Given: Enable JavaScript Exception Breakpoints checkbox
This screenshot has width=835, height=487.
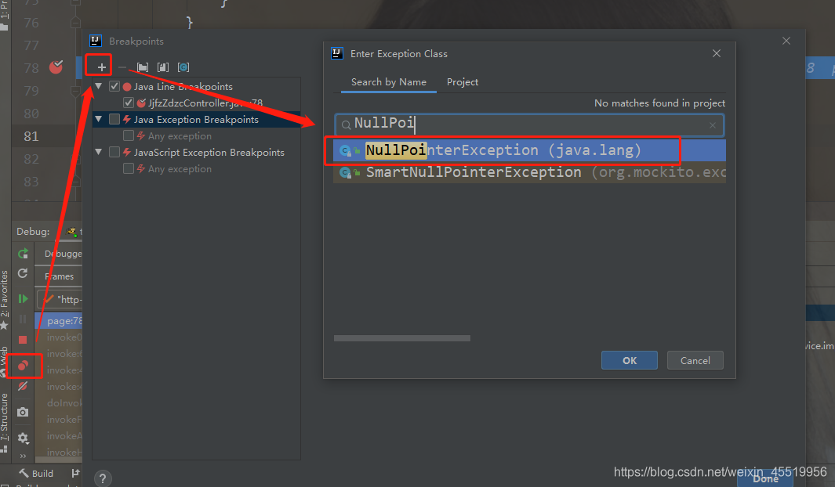Looking at the screenshot, I should [114, 152].
